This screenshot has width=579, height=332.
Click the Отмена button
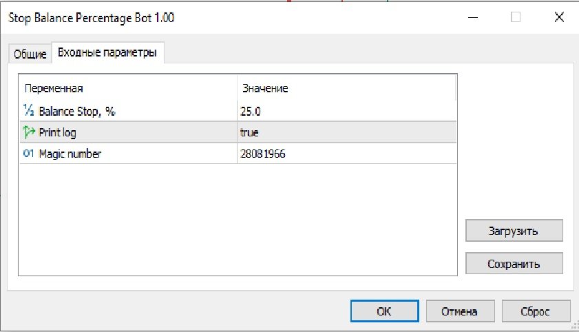tap(461, 311)
